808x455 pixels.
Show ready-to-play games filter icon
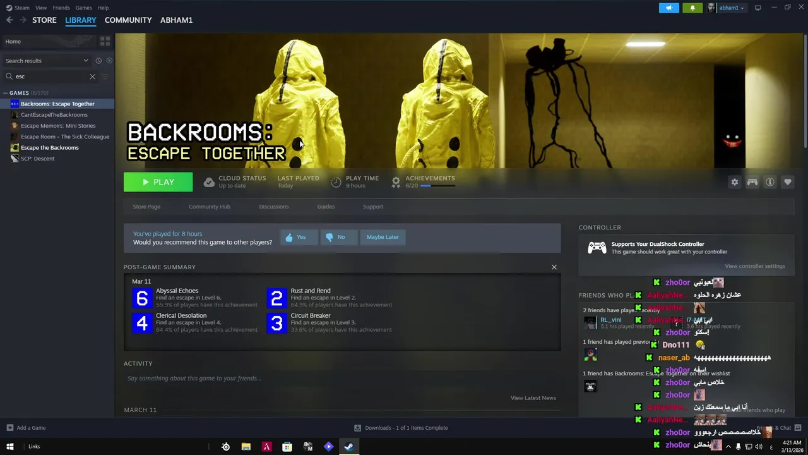[109, 61]
